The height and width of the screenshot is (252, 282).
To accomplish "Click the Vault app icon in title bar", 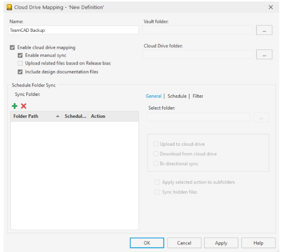I will (9, 7).
